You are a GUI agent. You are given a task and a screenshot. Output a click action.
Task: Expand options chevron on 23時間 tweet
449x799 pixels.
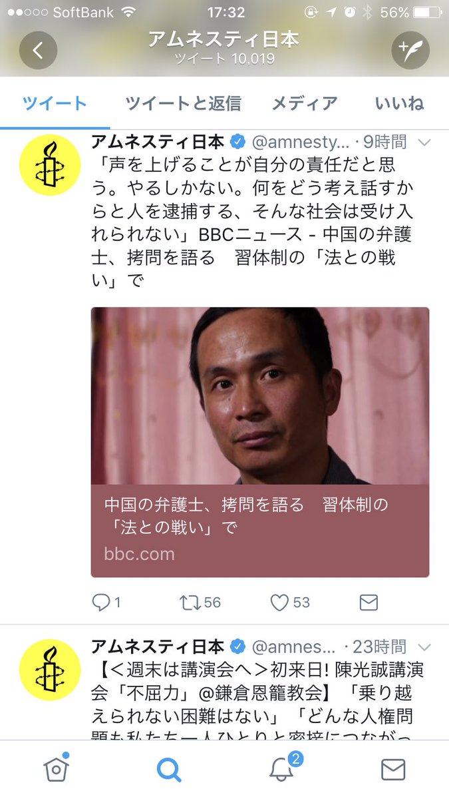pyautogui.click(x=424, y=647)
